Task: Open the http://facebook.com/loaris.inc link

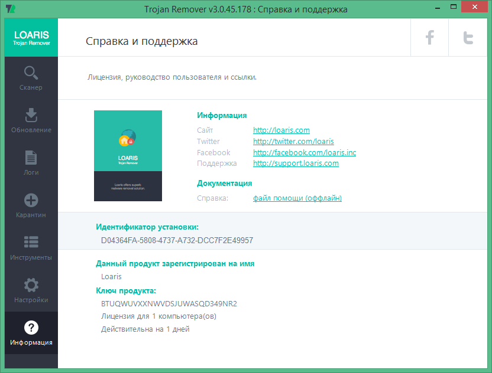Action: coord(305,152)
